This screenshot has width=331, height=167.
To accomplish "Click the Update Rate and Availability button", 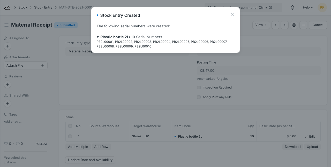I will tap(90, 160).
